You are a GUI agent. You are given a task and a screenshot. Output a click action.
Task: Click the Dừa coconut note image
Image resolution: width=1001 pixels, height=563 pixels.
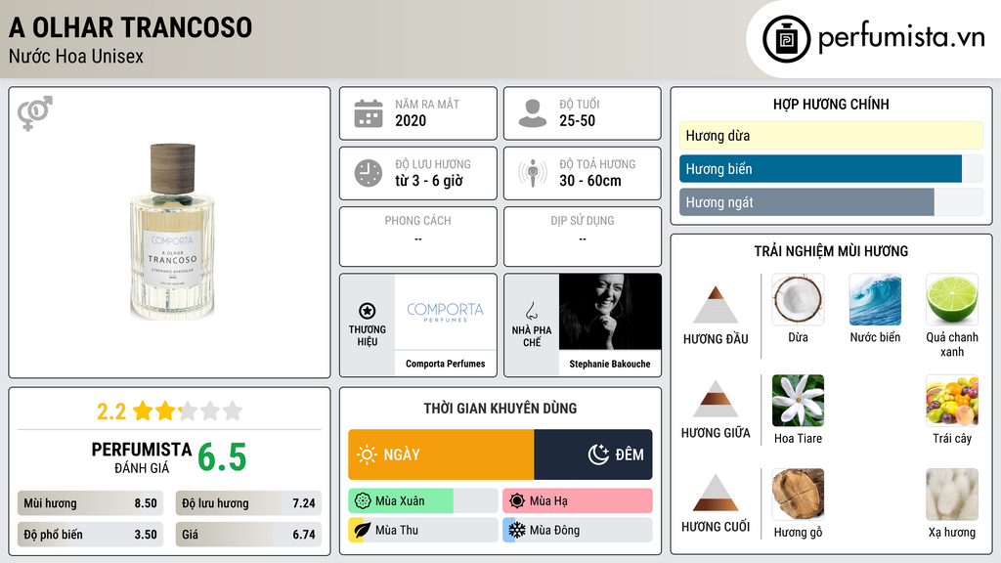pyautogui.click(x=798, y=299)
